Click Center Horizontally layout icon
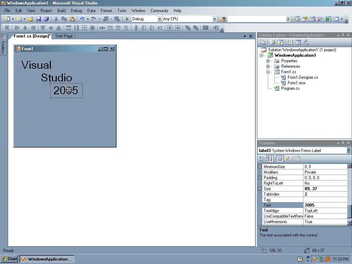 (170, 28)
